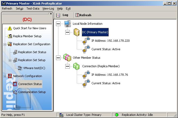178x118 pixels.
Task: Select Local Node Information
Action: (x=87, y=24)
